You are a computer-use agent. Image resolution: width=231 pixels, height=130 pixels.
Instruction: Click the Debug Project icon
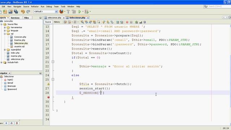[87, 12]
